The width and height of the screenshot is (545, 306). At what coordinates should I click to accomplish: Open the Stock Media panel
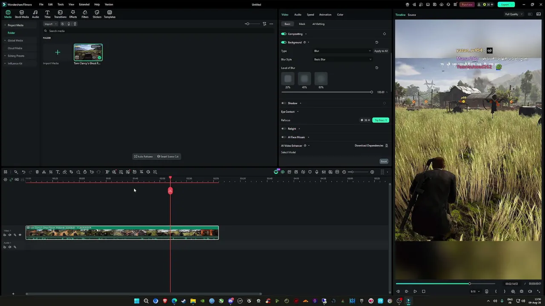pyautogui.click(x=22, y=14)
